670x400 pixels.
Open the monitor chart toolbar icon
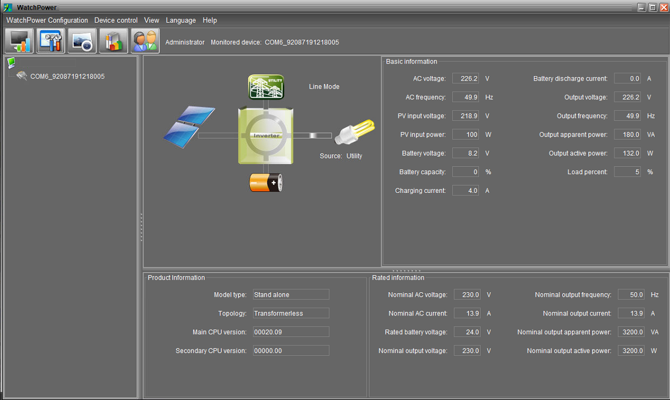(x=19, y=41)
